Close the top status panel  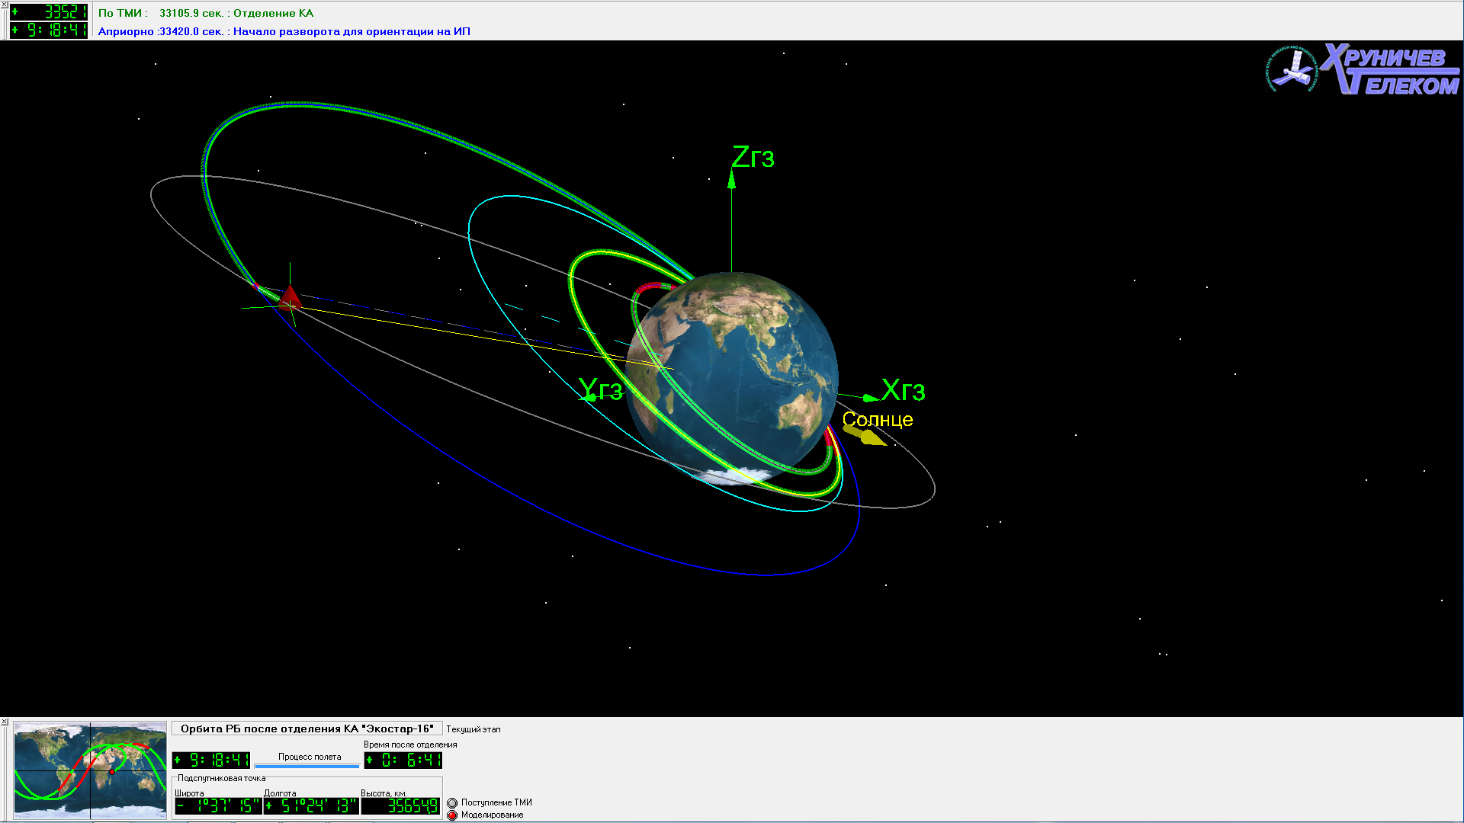click(4, 5)
